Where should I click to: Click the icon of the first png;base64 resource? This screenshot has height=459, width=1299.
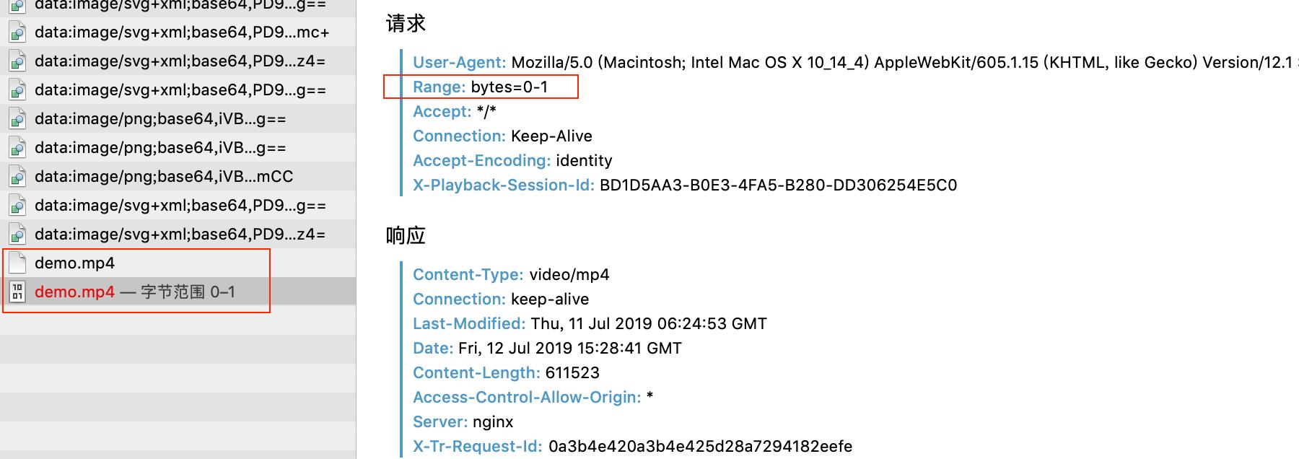click(x=16, y=118)
